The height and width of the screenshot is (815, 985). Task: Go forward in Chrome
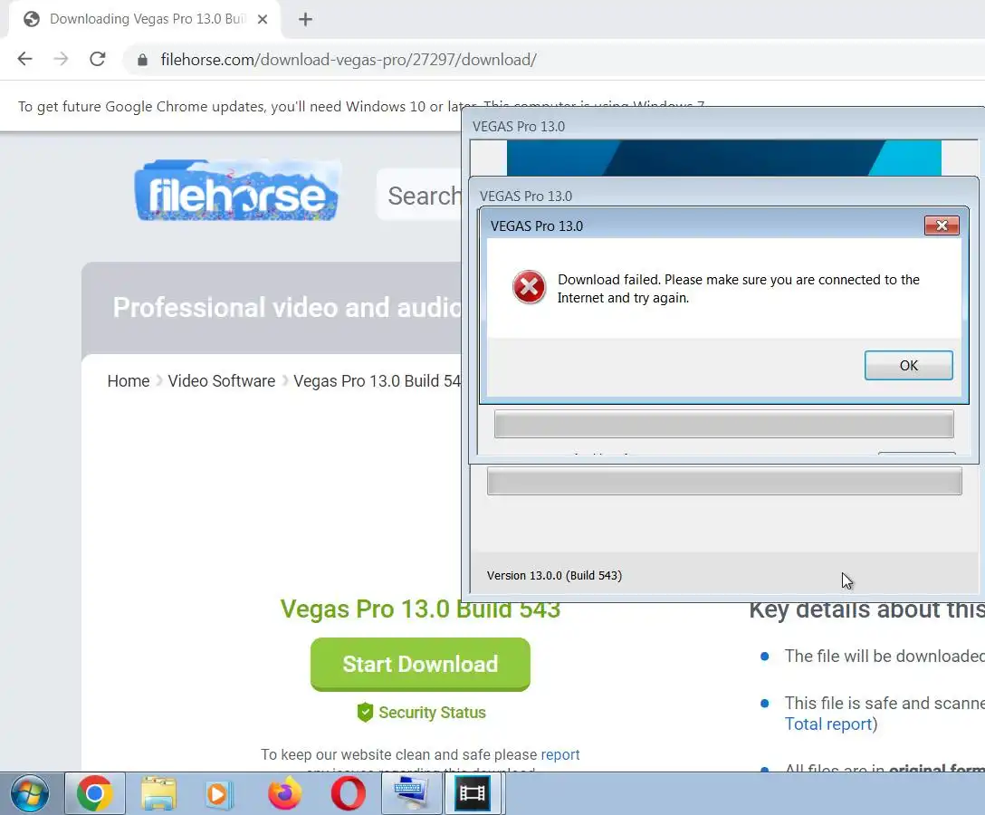click(61, 59)
